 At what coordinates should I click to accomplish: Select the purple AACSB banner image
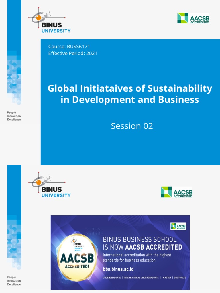(120, 253)
